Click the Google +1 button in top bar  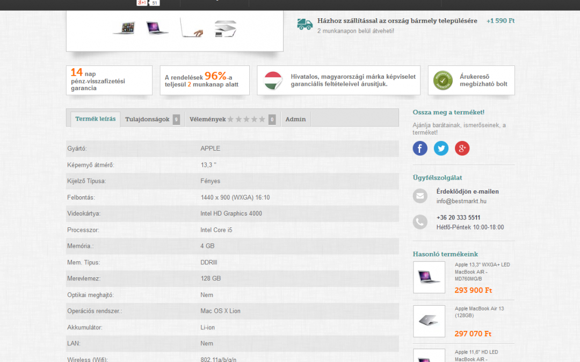pyautogui.click(x=142, y=3)
